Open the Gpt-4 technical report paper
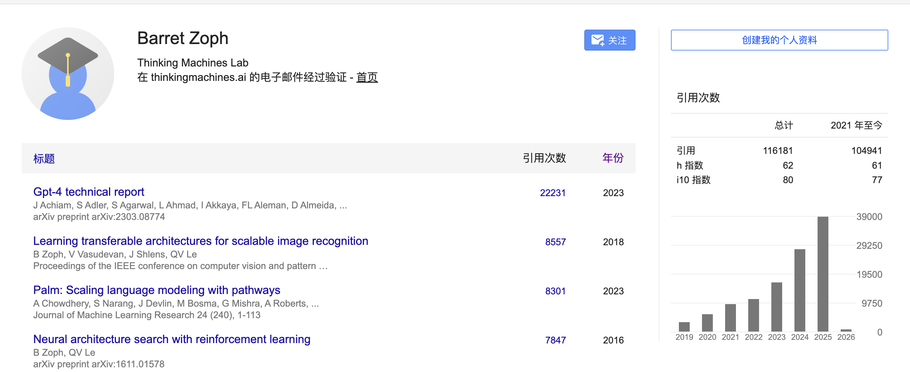Viewport: 910px width, 372px height. [x=88, y=192]
